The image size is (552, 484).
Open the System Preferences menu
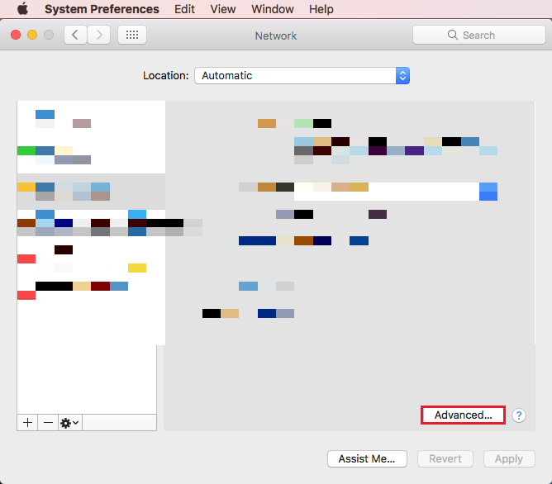pyautogui.click(x=102, y=9)
